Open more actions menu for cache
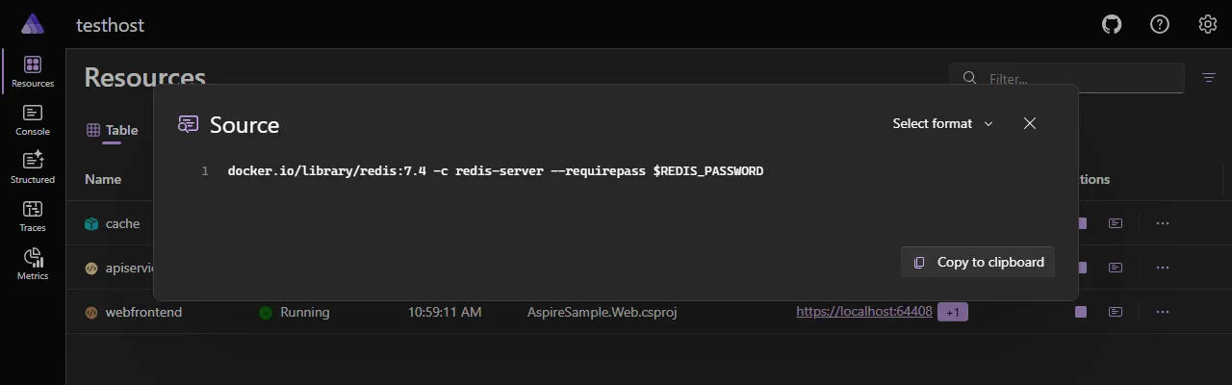Screen dimensions: 1232x385 tap(1163, 223)
